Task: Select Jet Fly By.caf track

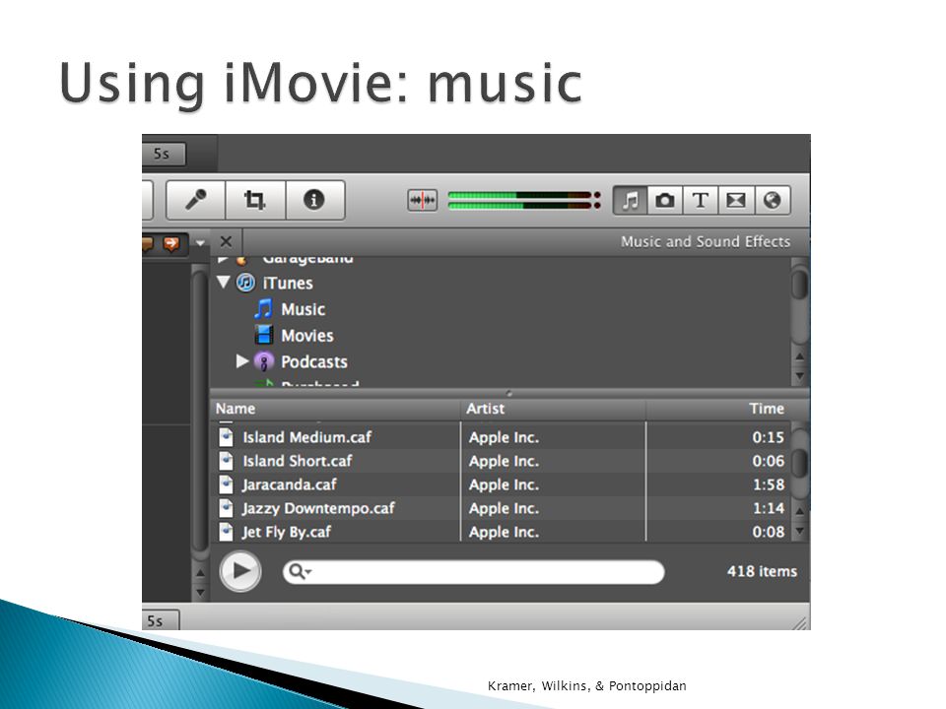Action: coord(501,531)
